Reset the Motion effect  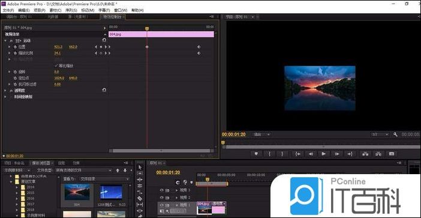(104, 40)
